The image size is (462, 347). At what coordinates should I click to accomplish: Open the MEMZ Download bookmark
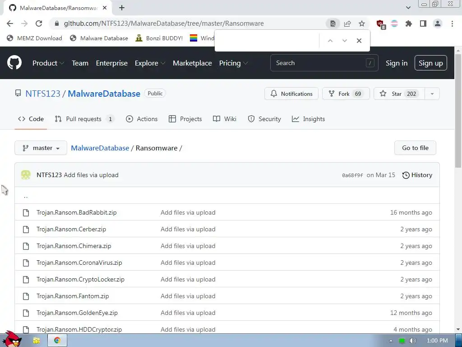click(x=34, y=38)
